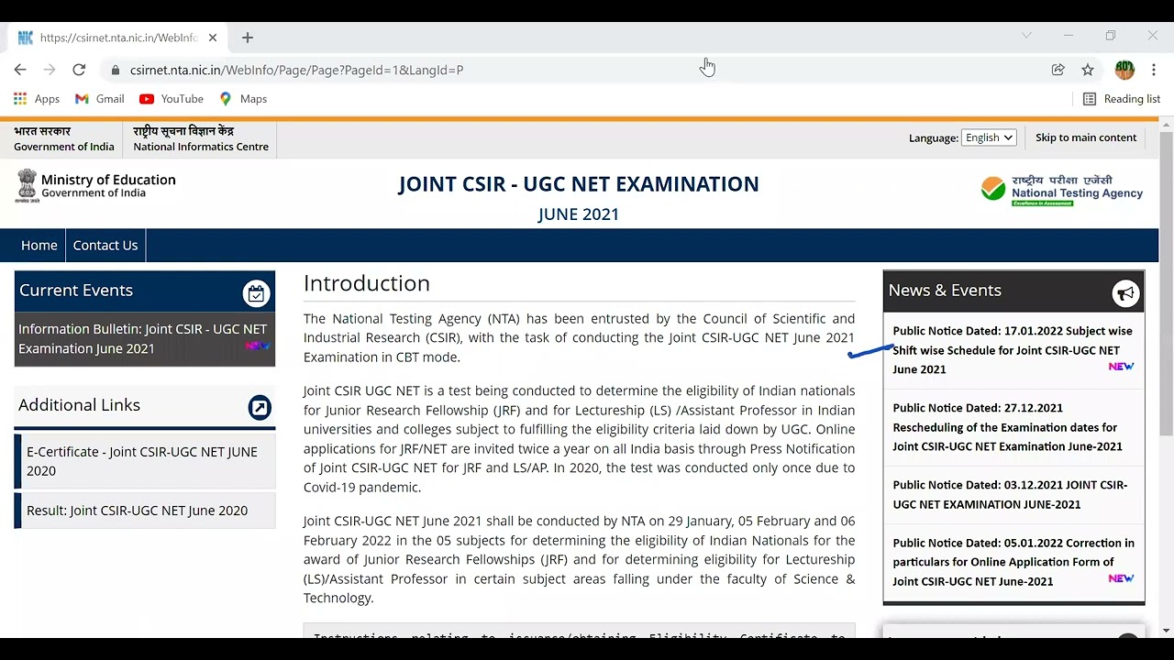Click the Ministry of Education emblem
Viewport: 1174px width, 660px height.
click(27, 185)
